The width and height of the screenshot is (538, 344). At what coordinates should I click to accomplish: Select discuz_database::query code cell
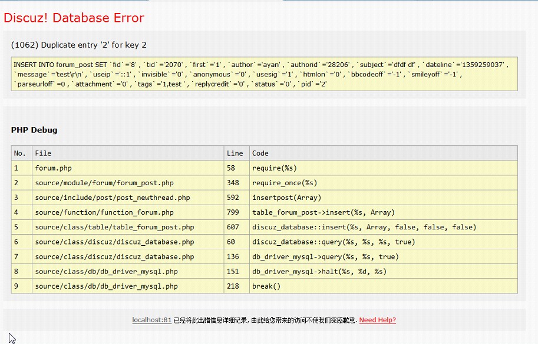tap(384, 242)
